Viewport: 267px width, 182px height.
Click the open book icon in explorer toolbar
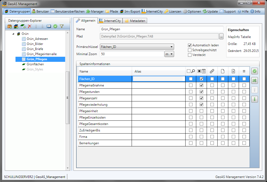pyautogui.click(x=49, y=26)
